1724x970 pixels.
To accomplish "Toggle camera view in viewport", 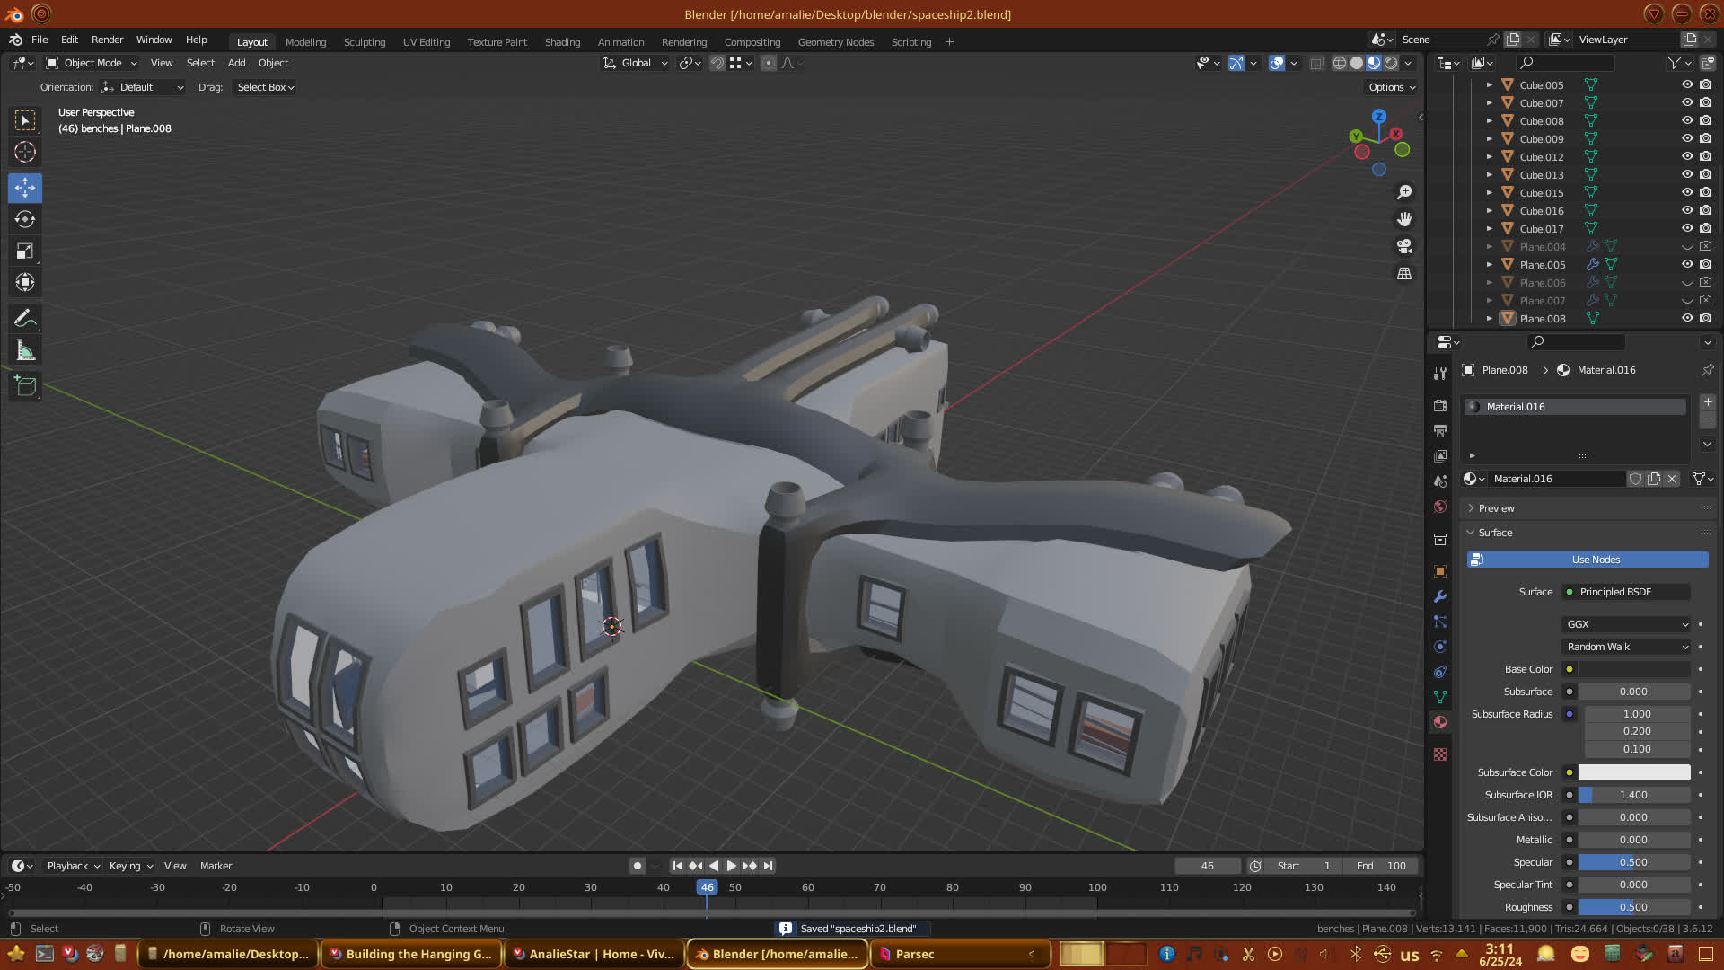I will tap(1404, 246).
